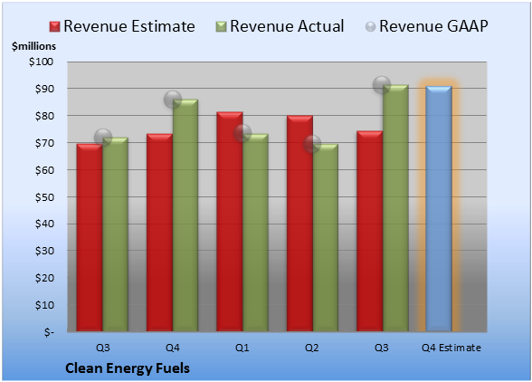Click the '$90' y-axis value
Screen dimensions: 532x382
[44, 89]
